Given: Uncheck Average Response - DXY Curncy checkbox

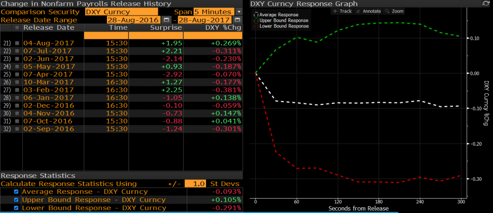Looking at the screenshot, I should tap(16, 192).
